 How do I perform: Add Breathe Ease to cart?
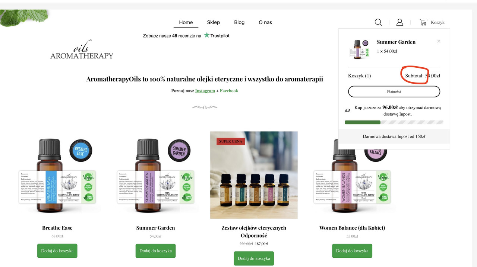(57, 251)
